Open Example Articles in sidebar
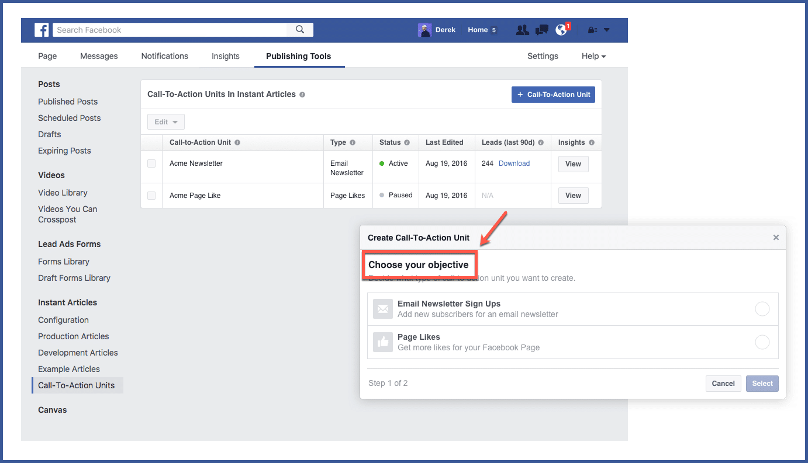Image resolution: width=808 pixels, height=463 pixels. pos(69,369)
